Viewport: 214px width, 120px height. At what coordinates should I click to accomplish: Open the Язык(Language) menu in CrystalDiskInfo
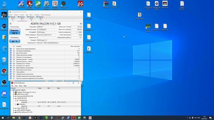(x=46, y=15)
